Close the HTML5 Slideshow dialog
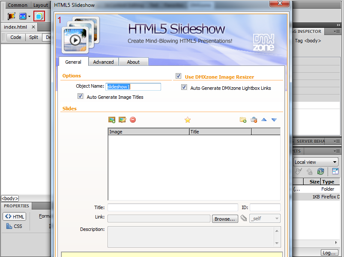Screen dimensions: 344x257 (279, 3)
